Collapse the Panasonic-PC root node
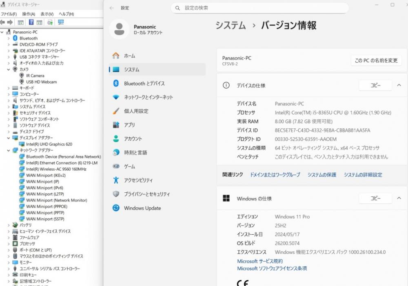Viewport: 408px width, 286px height. pyautogui.click(x=2, y=32)
